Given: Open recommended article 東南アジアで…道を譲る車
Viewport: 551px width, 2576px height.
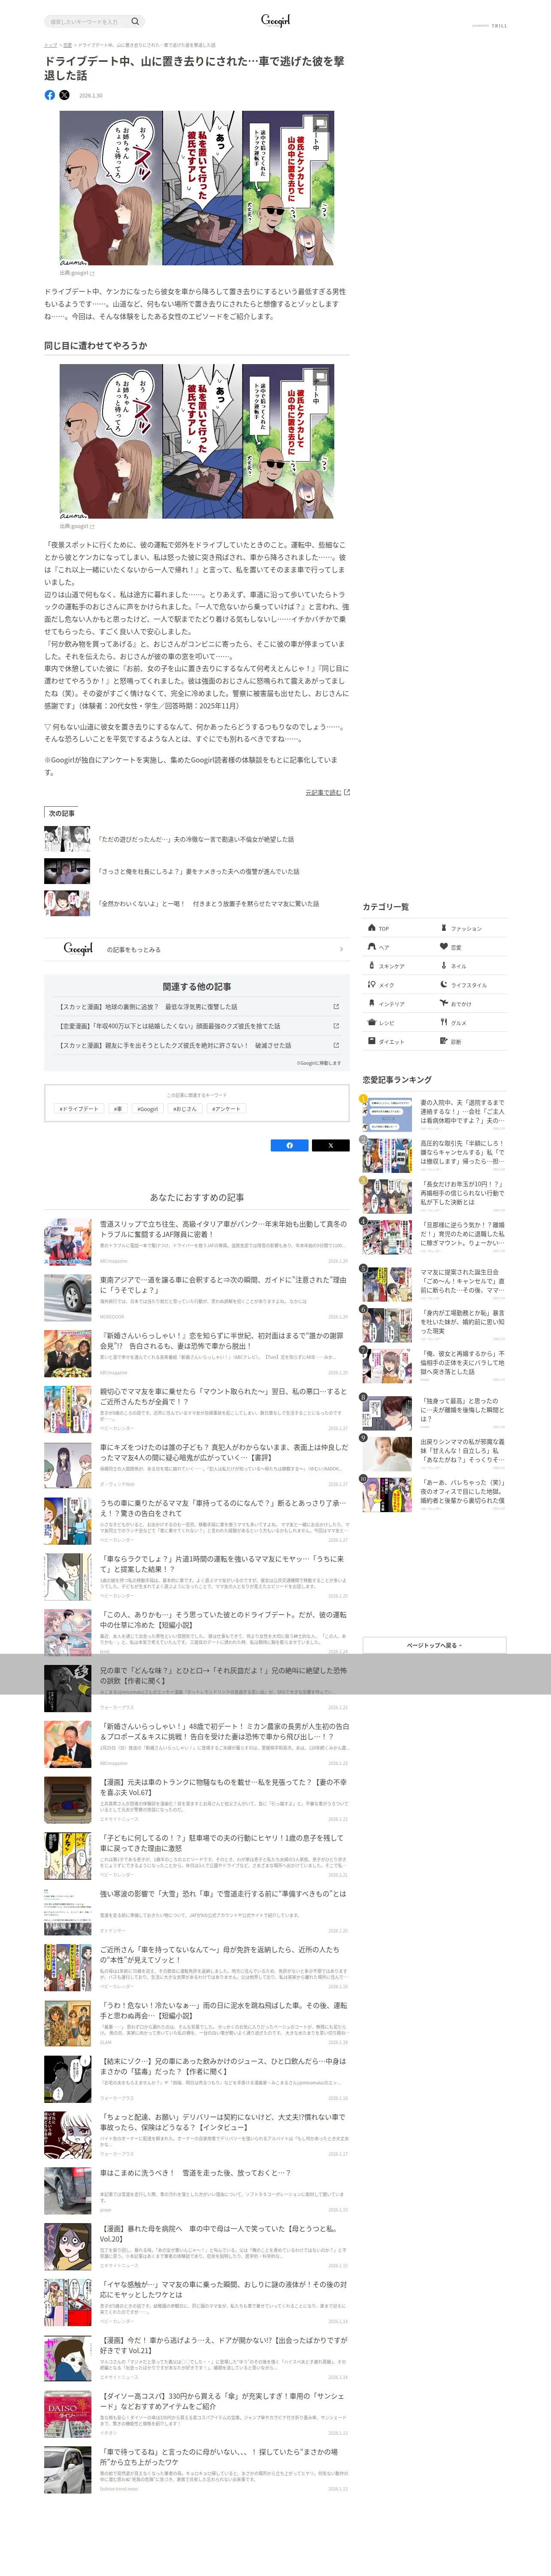Looking at the screenshot, I should [x=196, y=1298].
